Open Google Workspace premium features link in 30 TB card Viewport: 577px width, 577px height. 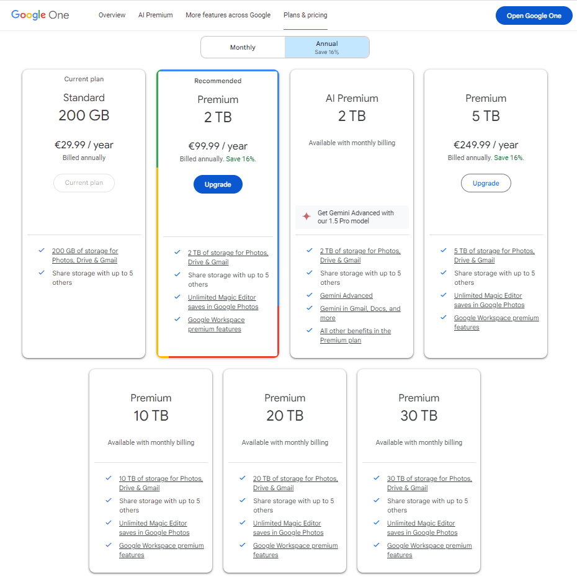[429, 550]
